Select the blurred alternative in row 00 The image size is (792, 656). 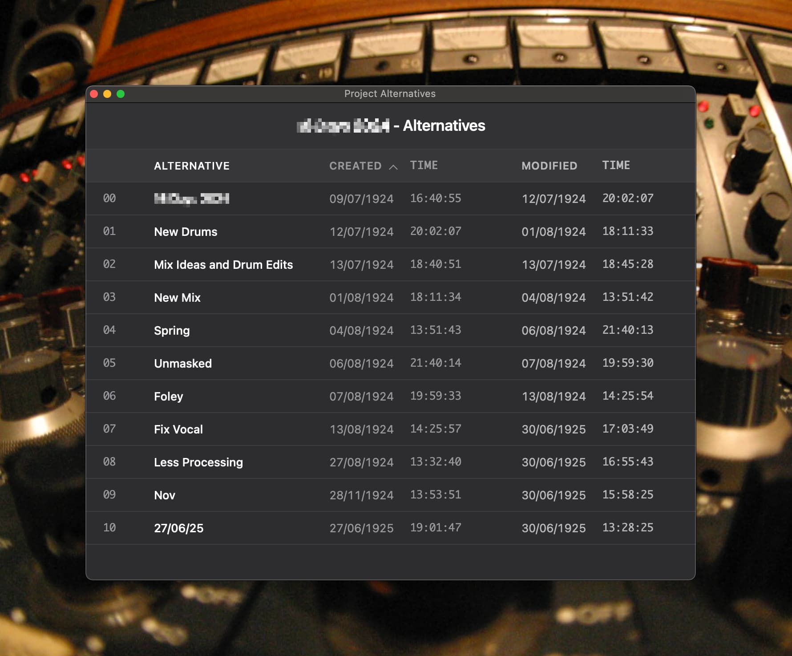pyautogui.click(x=390, y=198)
